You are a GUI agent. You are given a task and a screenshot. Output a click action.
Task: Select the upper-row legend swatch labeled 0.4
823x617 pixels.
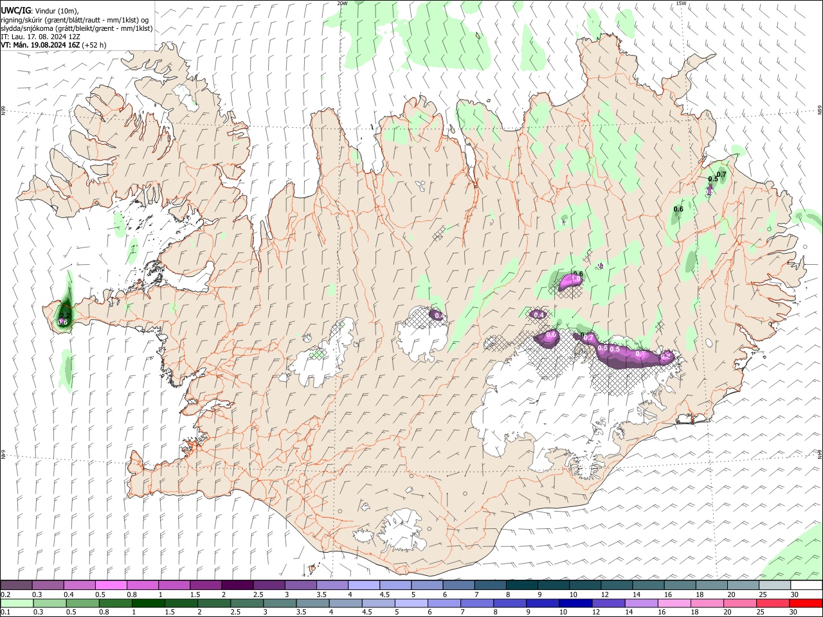coord(80,586)
